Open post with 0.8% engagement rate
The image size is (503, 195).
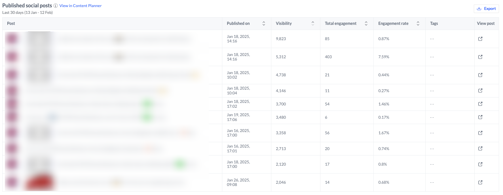(480, 164)
